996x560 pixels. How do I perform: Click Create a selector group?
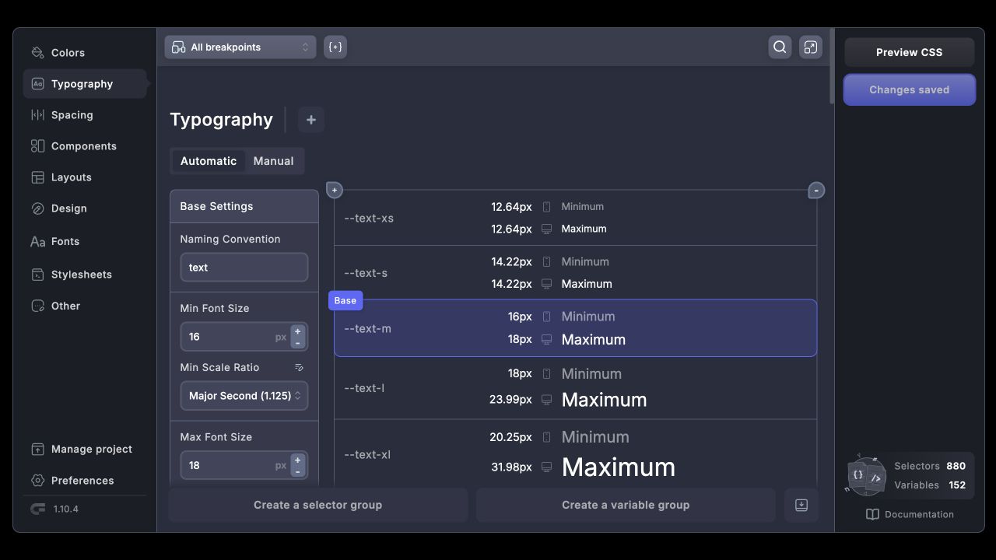pos(318,505)
